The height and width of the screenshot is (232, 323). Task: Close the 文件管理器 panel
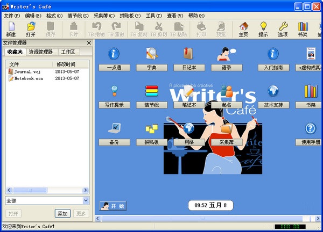click(89, 43)
